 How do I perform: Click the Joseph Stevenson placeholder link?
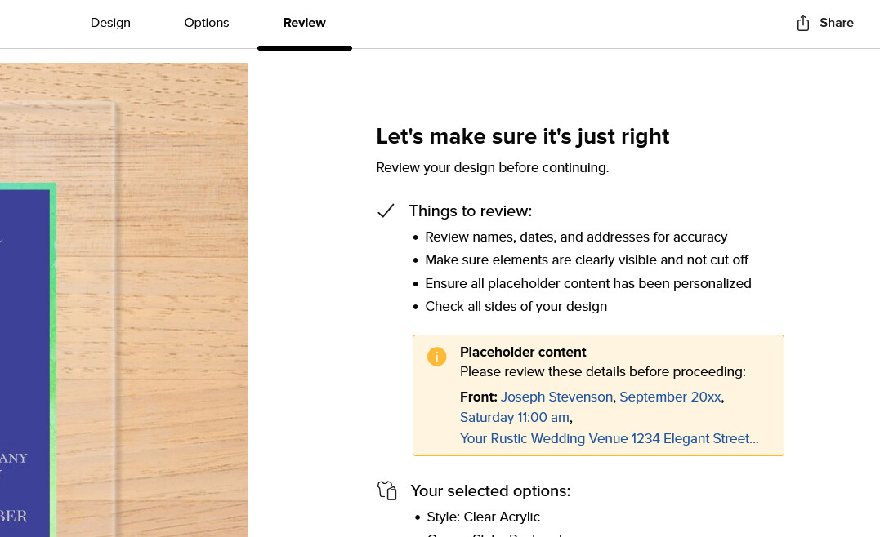point(556,397)
